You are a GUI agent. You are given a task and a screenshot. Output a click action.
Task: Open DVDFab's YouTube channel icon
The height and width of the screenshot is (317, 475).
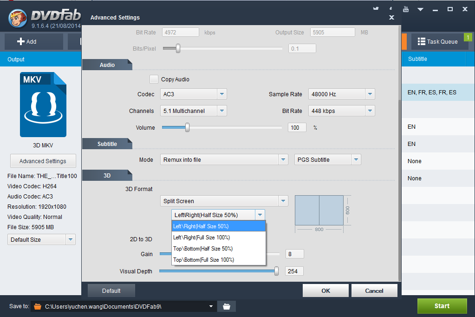pyautogui.click(x=405, y=9)
